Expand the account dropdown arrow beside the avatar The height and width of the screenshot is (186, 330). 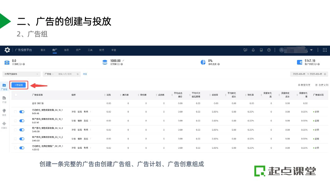311,50
